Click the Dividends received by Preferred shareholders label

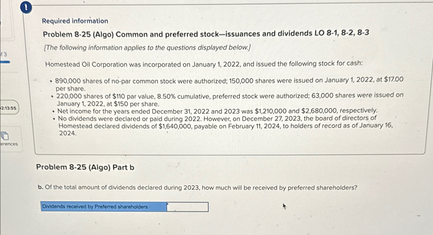(x=103, y=207)
